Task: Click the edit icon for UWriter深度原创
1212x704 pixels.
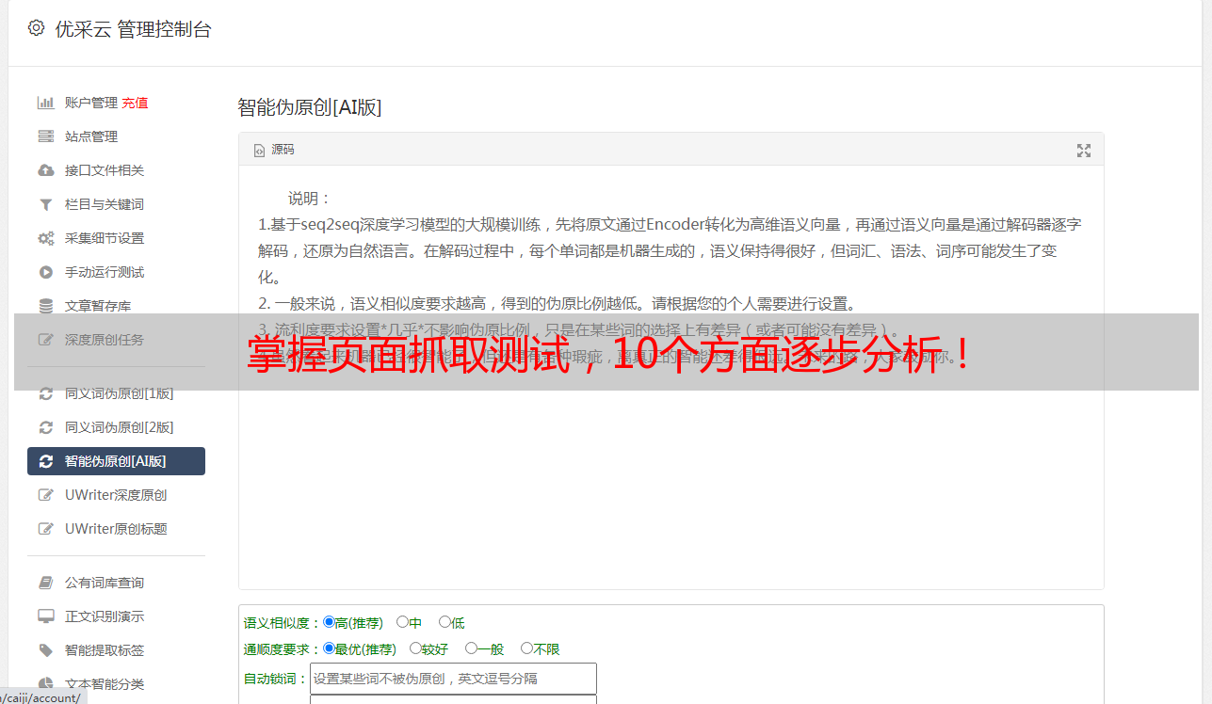Action: (x=45, y=495)
